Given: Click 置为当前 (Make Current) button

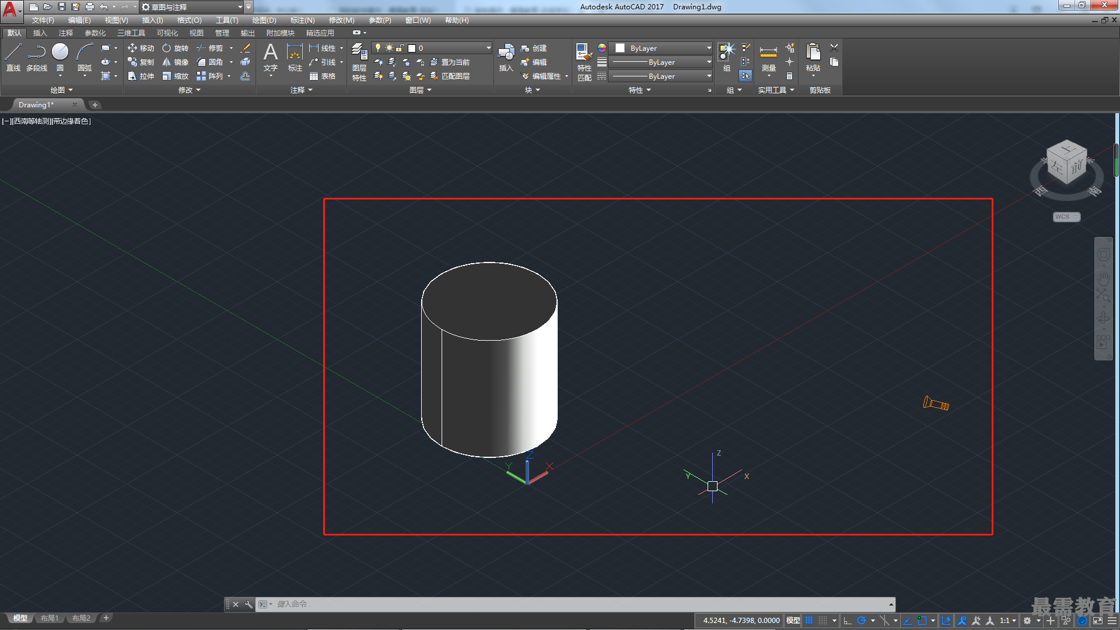Looking at the screenshot, I should click(450, 62).
